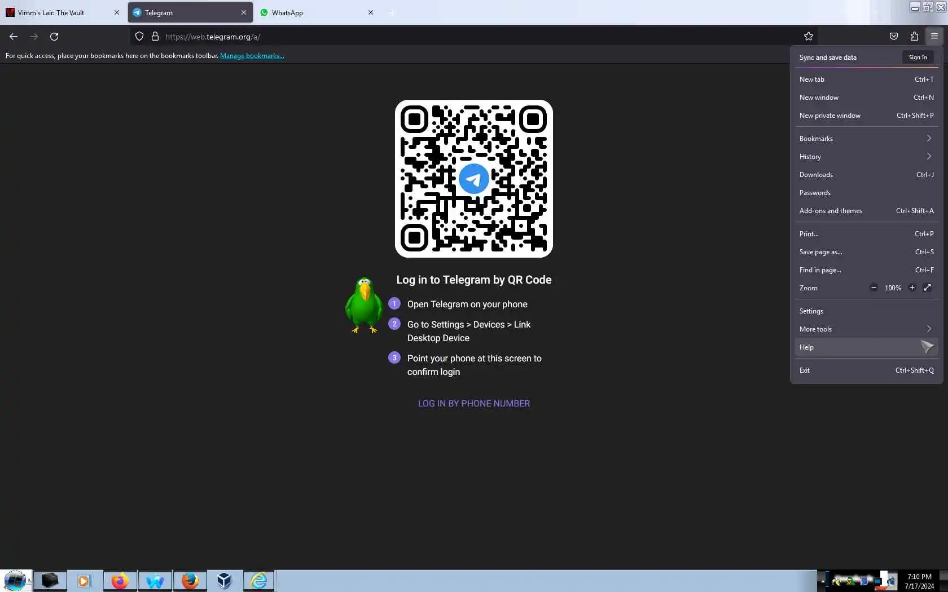Bookmark this page with the star icon
The height and width of the screenshot is (592, 948).
click(x=809, y=37)
